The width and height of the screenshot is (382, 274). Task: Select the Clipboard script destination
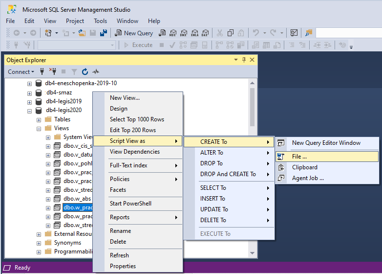[x=327, y=167]
